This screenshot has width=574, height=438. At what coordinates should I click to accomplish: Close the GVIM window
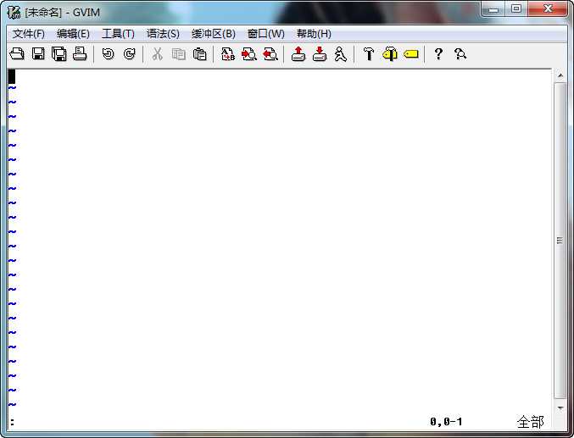click(x=548, y=8)
